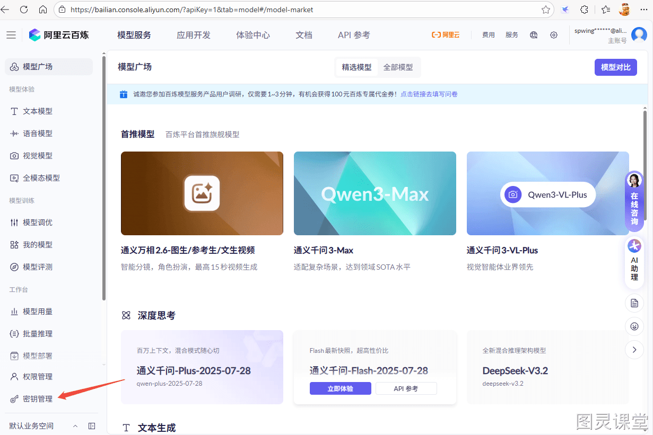Screen dimensions: 653x435
Task: Open the 应用开发 top menu
Action: coord(194,35)
